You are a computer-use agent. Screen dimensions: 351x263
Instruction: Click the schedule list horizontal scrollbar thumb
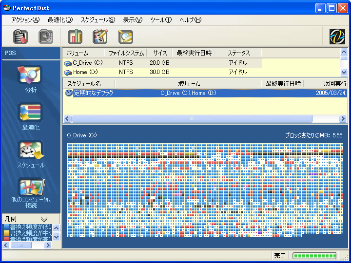[192, 118]
